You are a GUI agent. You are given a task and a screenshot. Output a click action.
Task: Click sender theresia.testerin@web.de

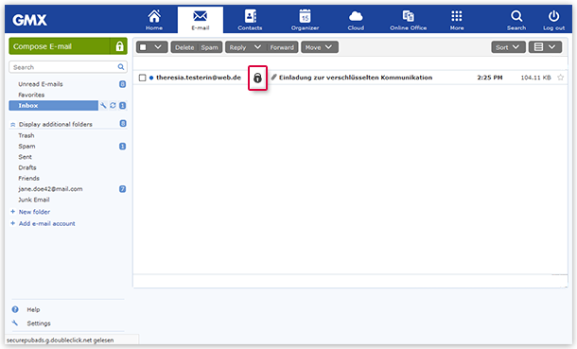point(199,78)
